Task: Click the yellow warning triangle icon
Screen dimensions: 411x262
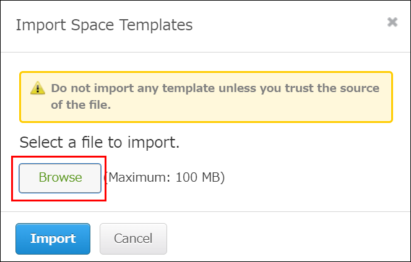Action: pyautogui.click(x=37, y=88)
